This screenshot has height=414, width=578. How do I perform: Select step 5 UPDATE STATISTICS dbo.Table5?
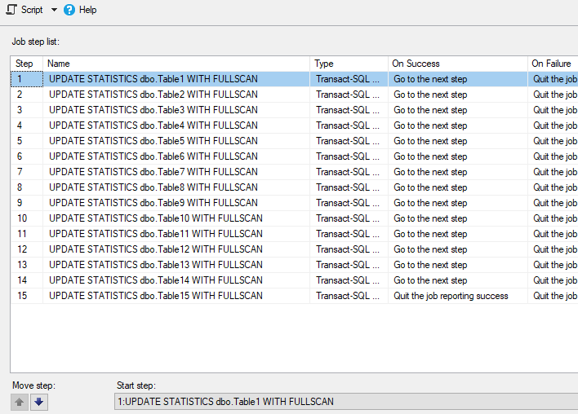click(294, 141)
